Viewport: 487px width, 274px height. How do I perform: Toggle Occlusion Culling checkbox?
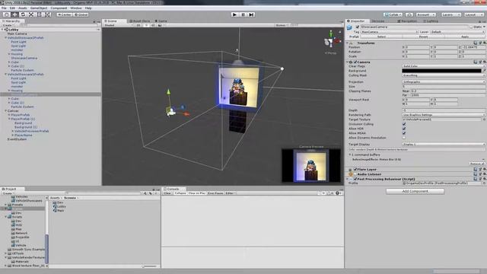pyautogui.click(x=404, y=124)
